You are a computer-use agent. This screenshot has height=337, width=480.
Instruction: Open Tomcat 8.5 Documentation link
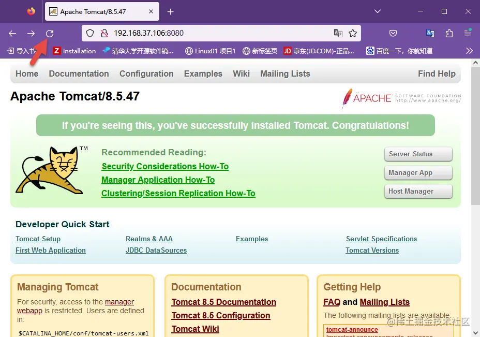pyautogui.click(x=224, y=302)
